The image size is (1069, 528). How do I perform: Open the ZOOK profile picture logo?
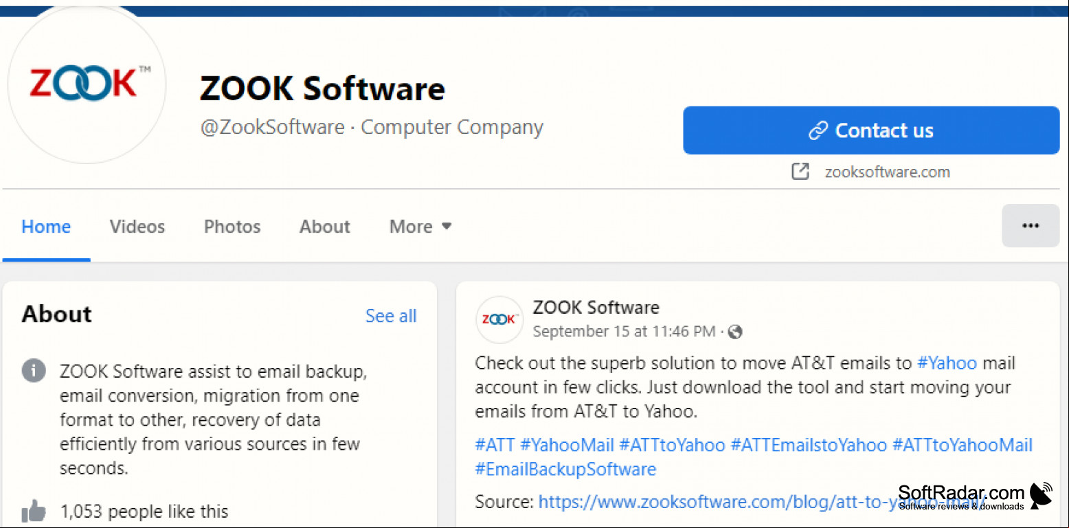click(87, 85)
